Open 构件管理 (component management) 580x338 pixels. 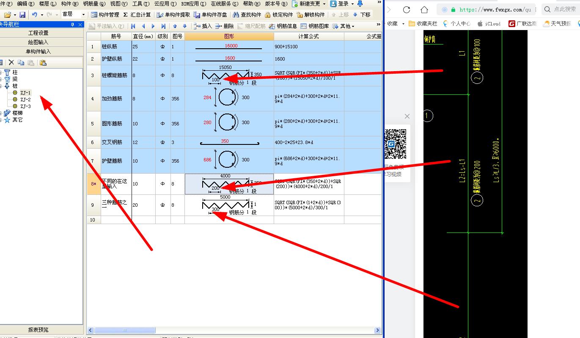click(x=105, y=15)
